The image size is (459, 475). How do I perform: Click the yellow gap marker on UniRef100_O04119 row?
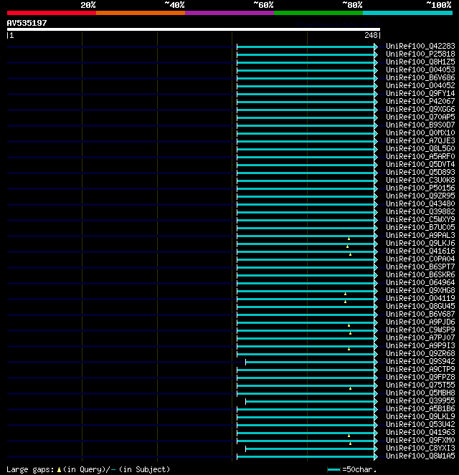tap(345, 302)
